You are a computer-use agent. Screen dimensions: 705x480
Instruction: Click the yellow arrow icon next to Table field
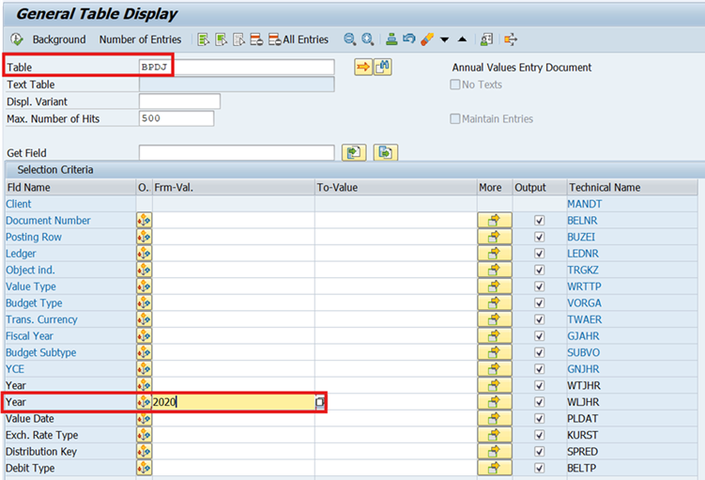point(362,67)
